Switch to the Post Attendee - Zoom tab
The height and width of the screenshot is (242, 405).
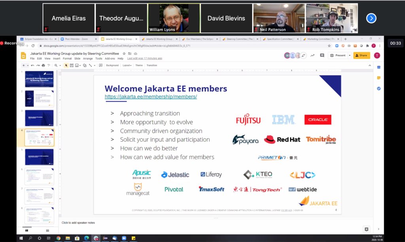click(79, 39)
